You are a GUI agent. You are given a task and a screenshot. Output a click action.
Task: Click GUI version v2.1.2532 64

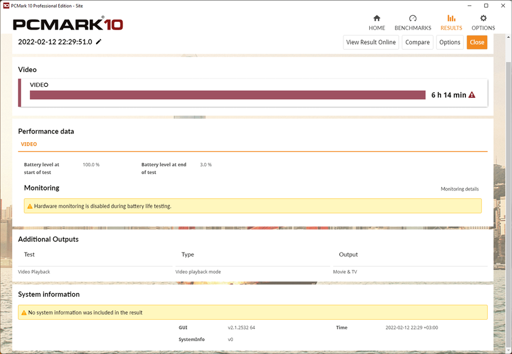click(241, 327)
